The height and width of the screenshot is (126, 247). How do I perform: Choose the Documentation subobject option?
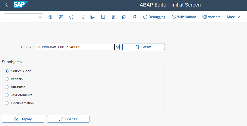pyautogui.click(x=7, y=103)
